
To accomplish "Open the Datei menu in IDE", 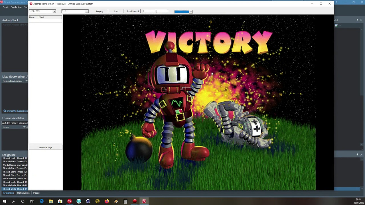I will pos(5,7).
